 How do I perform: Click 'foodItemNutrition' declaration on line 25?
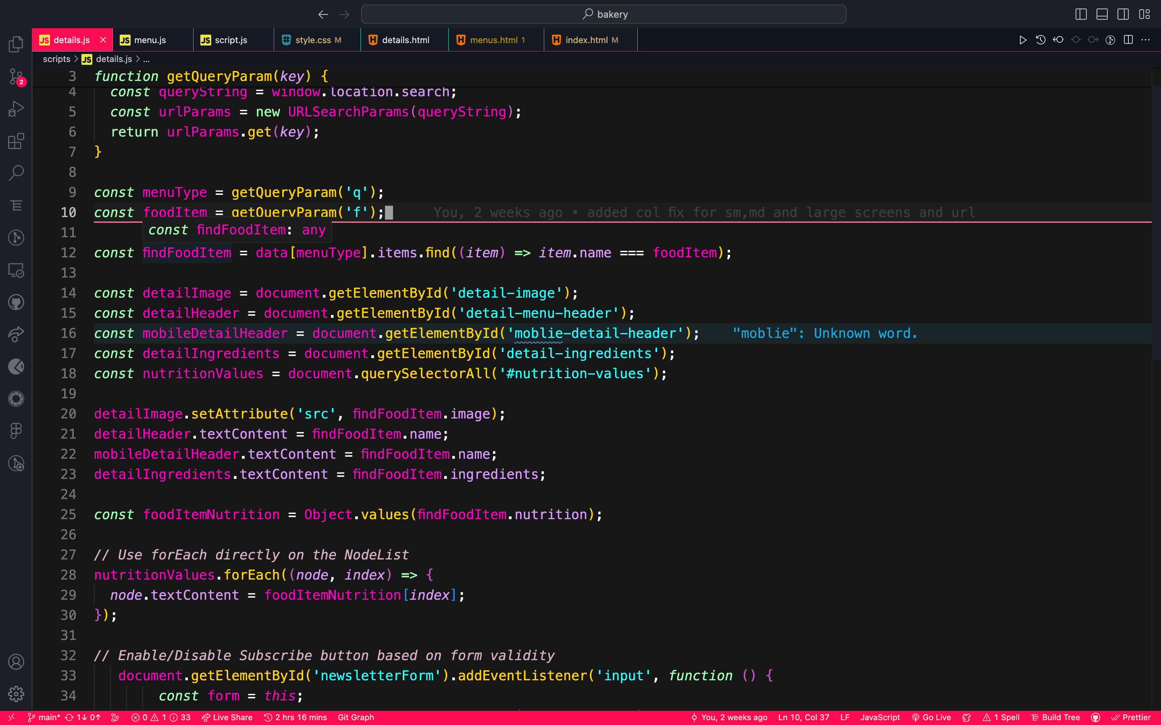pyautogui.click(x=211, y=514)
